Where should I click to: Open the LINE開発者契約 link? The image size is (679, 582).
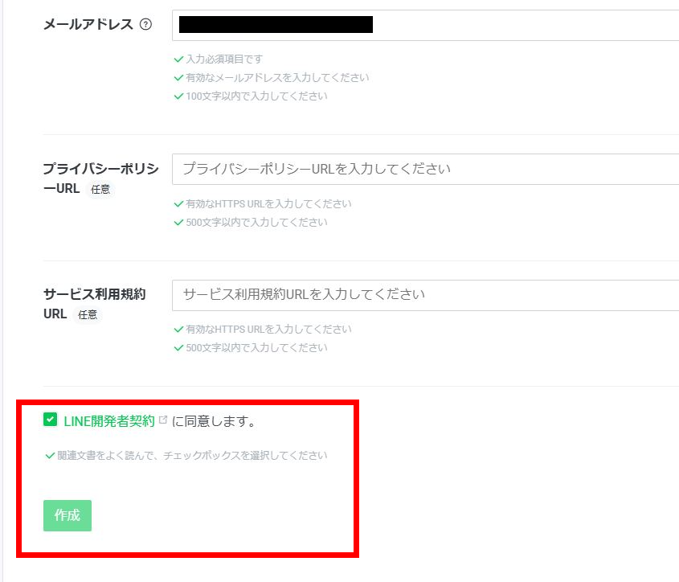pos(108,420)
